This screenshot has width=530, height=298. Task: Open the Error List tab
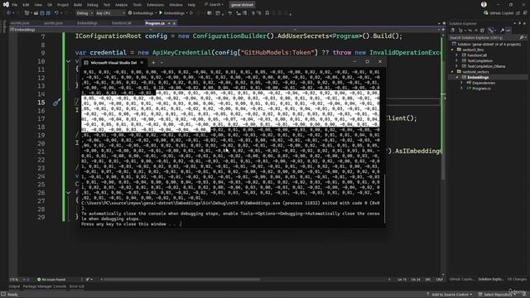click(77, 286)
